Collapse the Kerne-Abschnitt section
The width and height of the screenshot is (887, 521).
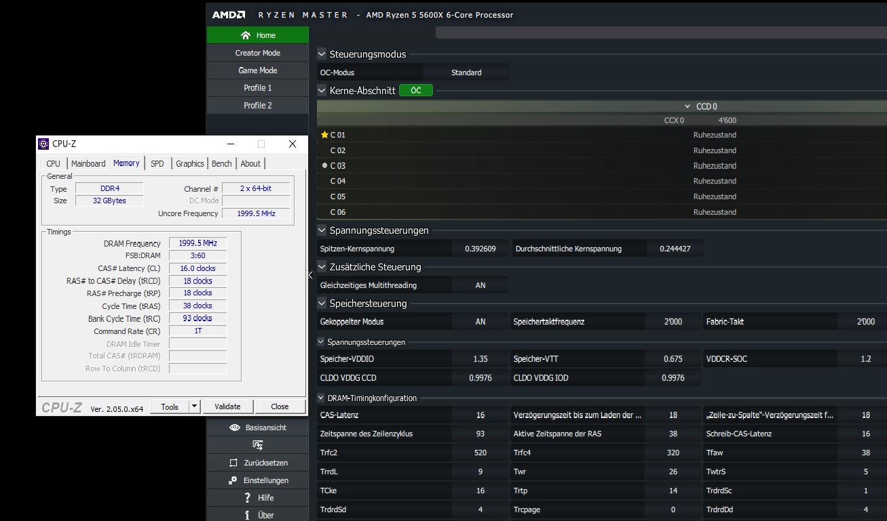click(x=322, y=90)
